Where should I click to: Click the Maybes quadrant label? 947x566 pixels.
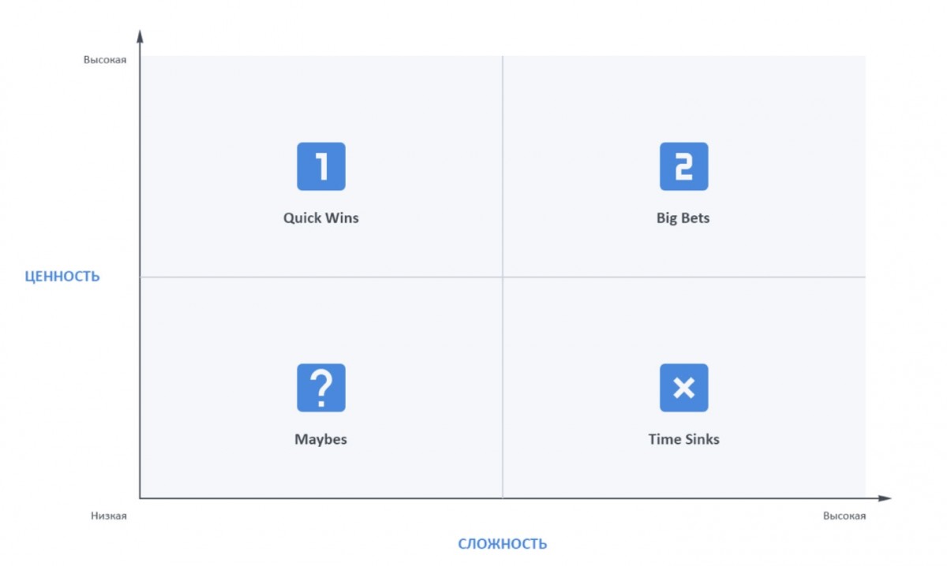(x=321, y=439)
